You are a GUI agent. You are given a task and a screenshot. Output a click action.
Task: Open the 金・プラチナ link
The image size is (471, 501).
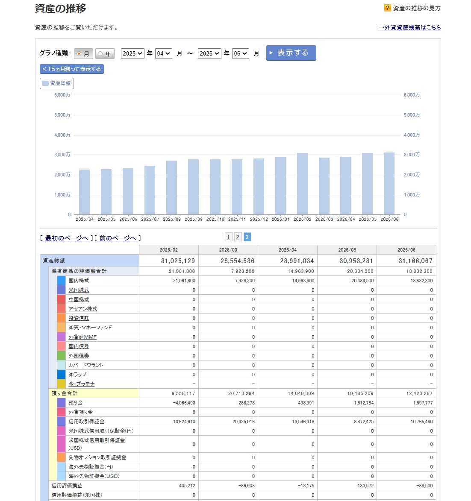82,384
